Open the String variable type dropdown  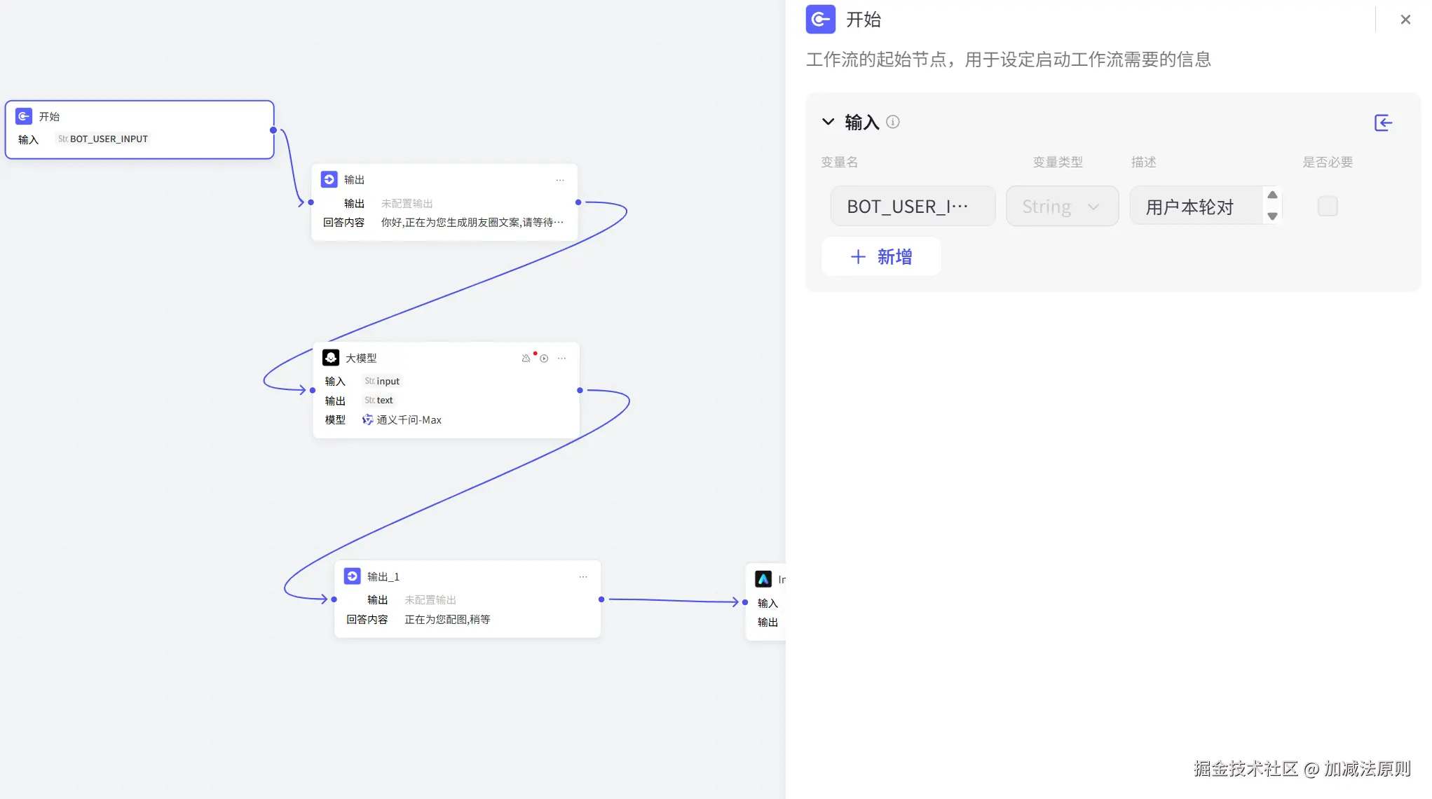point(1062,206)
